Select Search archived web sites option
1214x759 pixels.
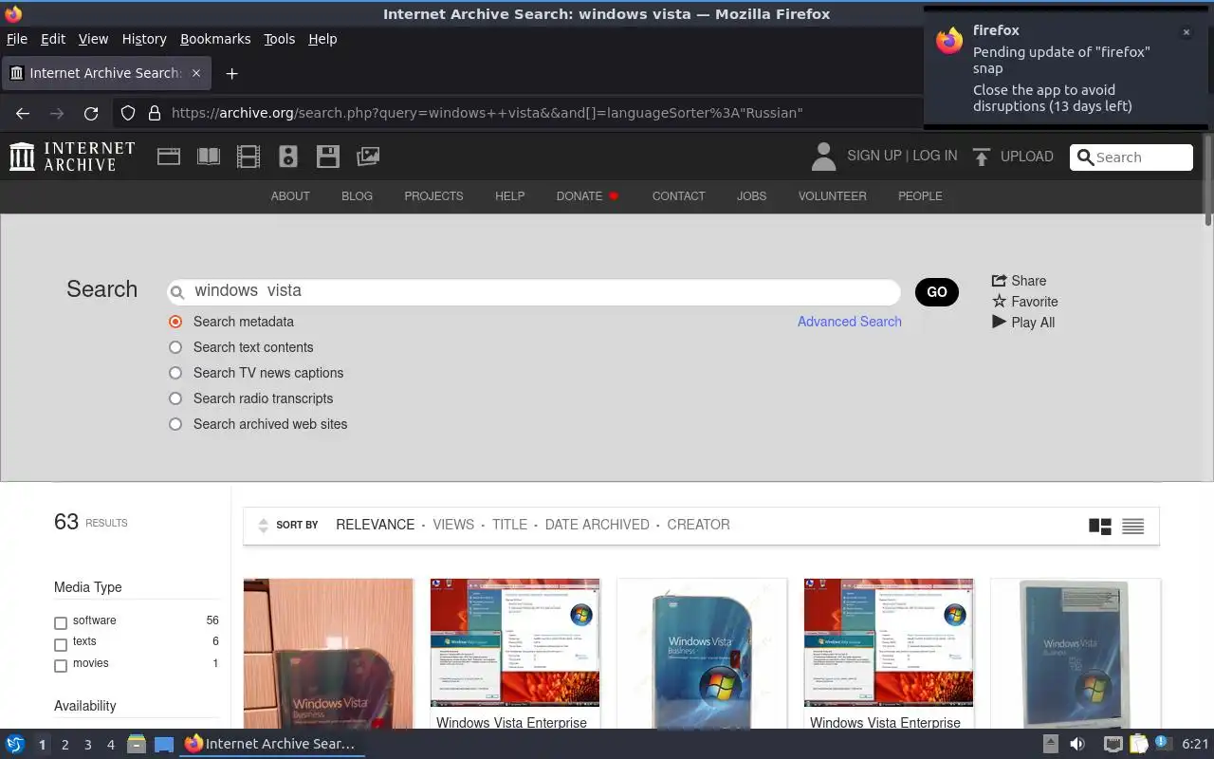(x=175, y=424)
